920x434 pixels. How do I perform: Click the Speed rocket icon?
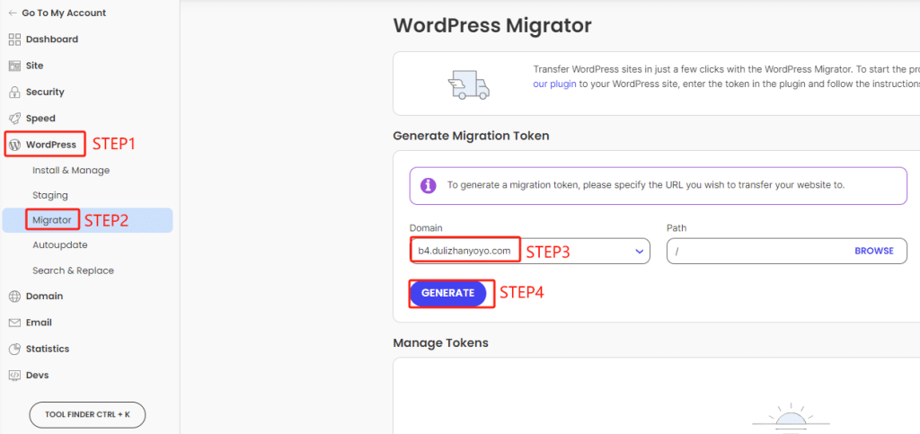[x=14, y=119]
